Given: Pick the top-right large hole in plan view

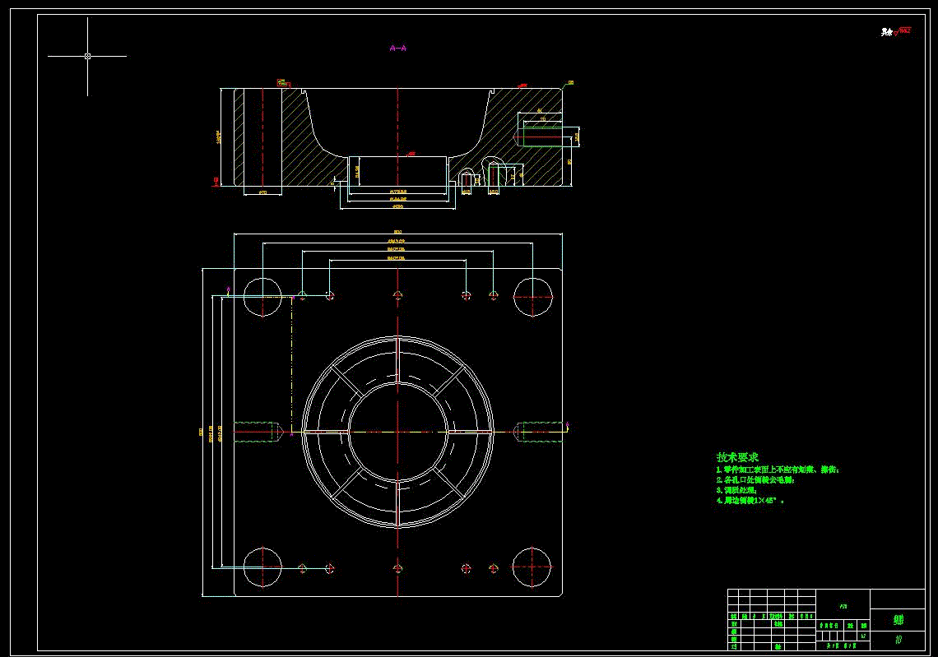Looking at the screenshot, I should tap(532, 297).
